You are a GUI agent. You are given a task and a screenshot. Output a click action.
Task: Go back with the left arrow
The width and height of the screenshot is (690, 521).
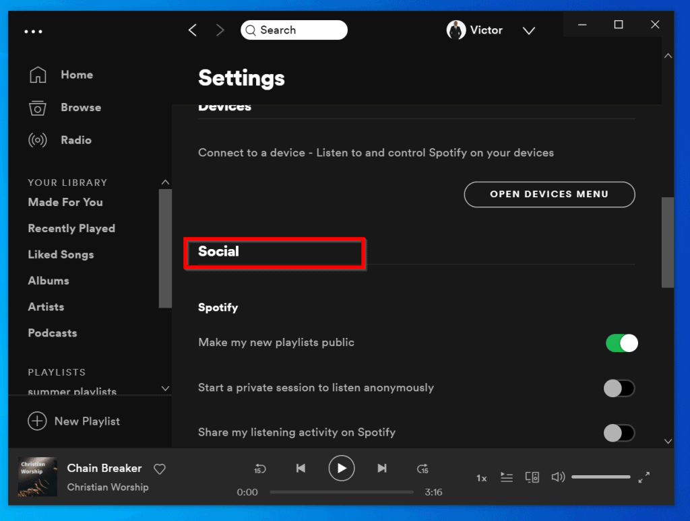tap(193, 30)
